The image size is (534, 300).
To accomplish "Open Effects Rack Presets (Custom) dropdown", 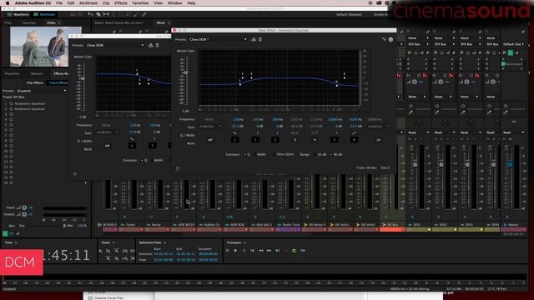I will 41,91.
